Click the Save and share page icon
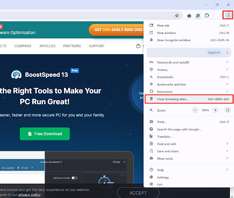 pos(151,151)
